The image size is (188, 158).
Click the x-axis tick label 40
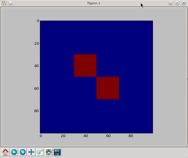point(85,136)
